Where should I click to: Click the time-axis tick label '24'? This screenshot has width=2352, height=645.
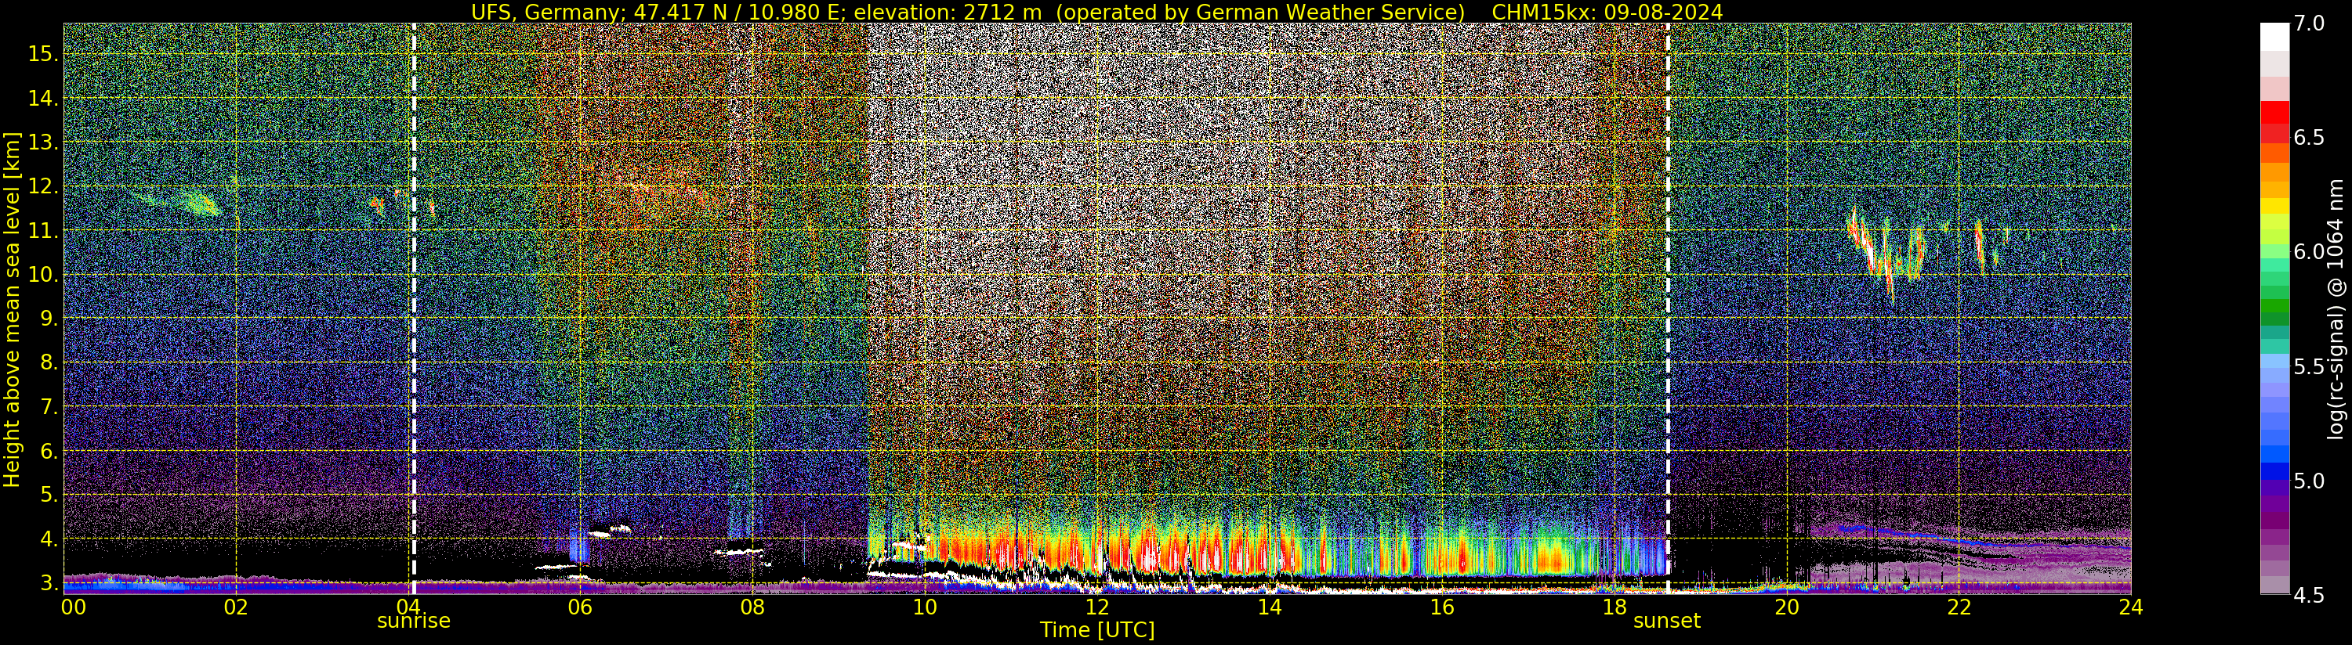[2131, 607]
